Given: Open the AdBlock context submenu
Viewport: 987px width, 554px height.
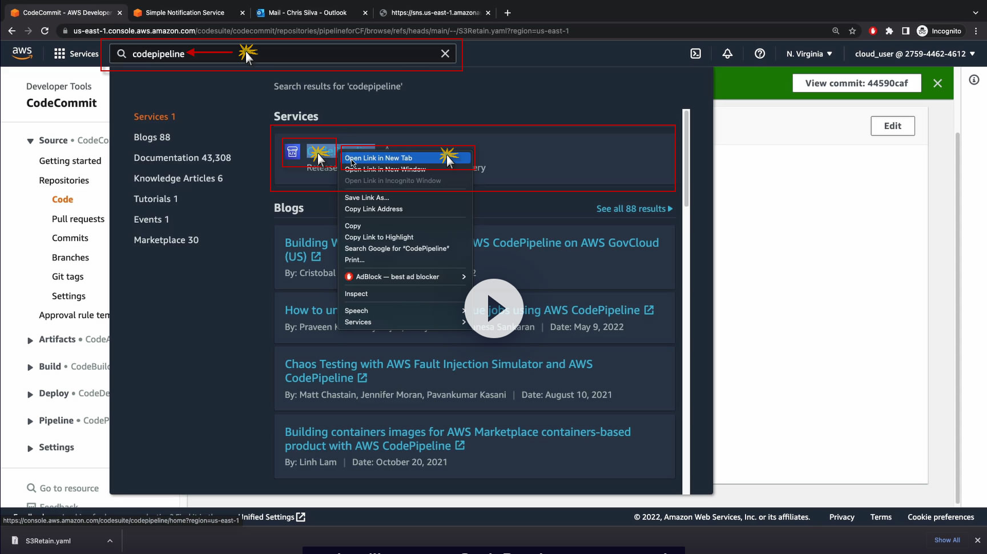Looking at the screenshot, I should point(406,277).
